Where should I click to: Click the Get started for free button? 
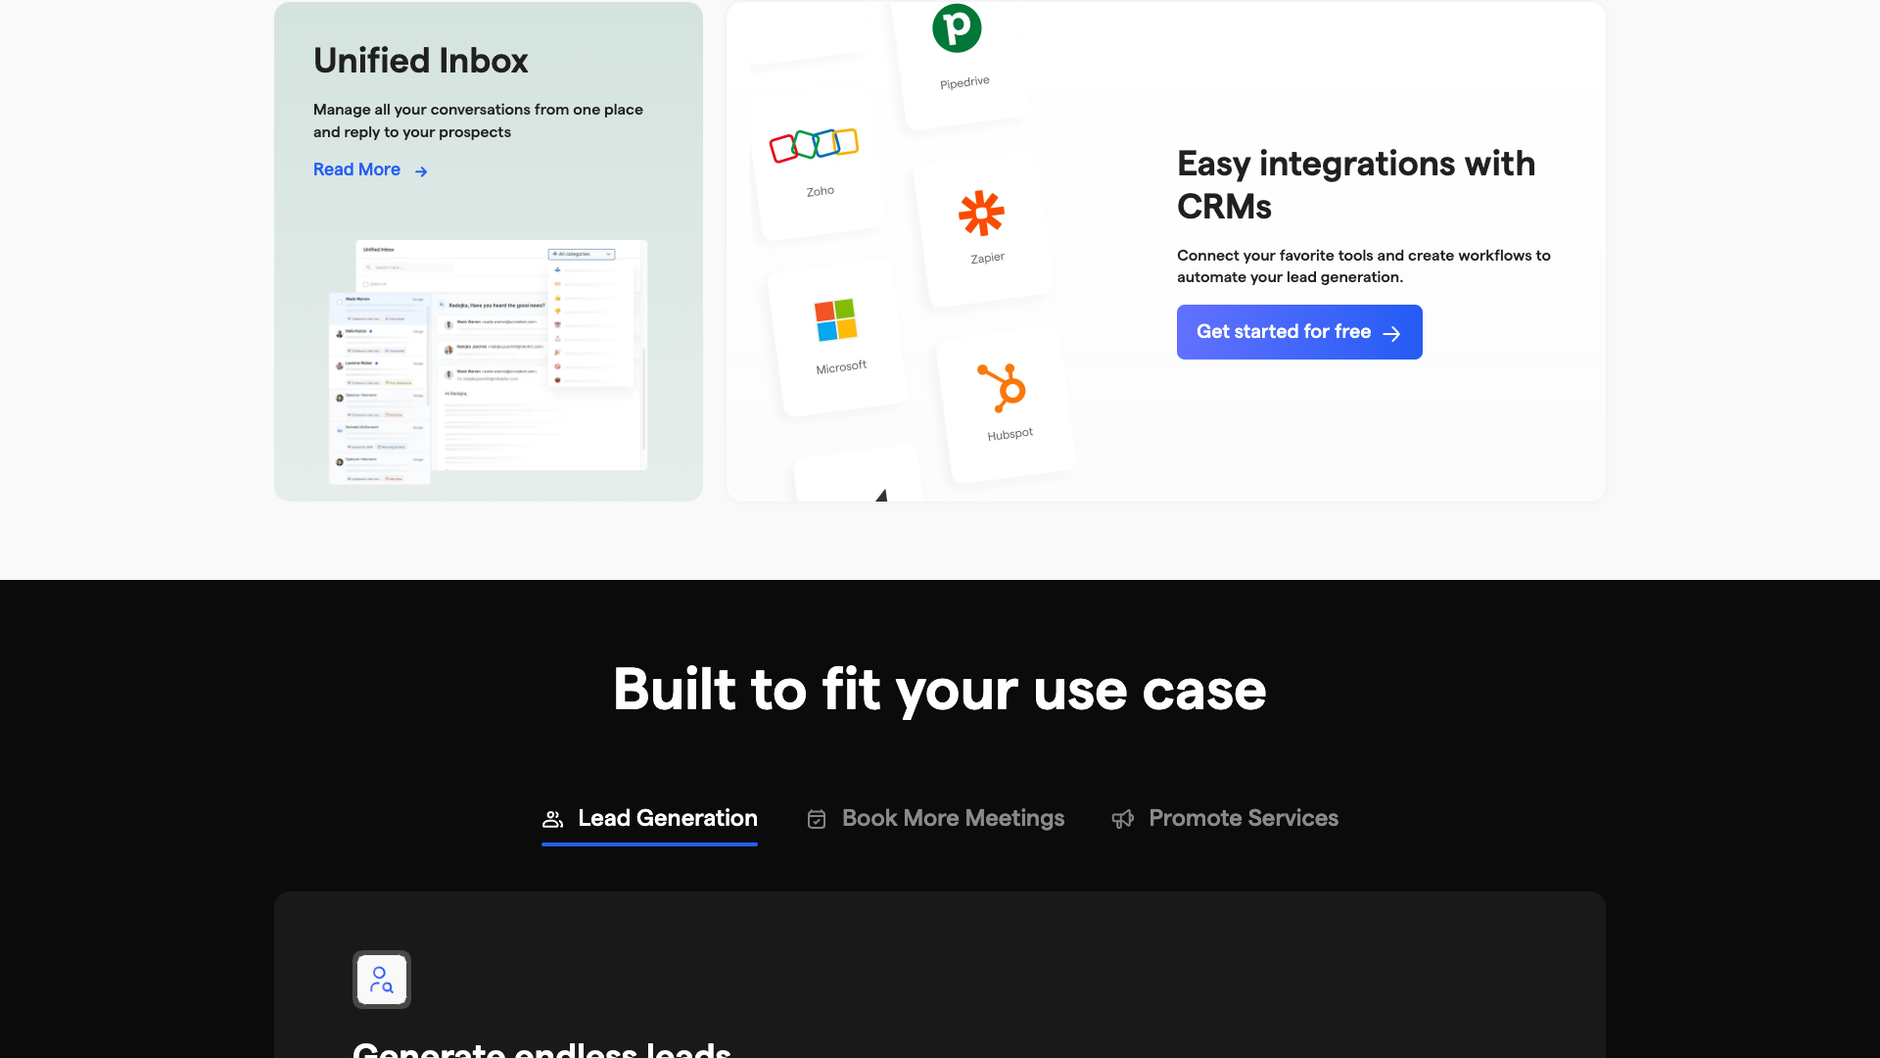pyautogui.click(x=1299, y=331)
